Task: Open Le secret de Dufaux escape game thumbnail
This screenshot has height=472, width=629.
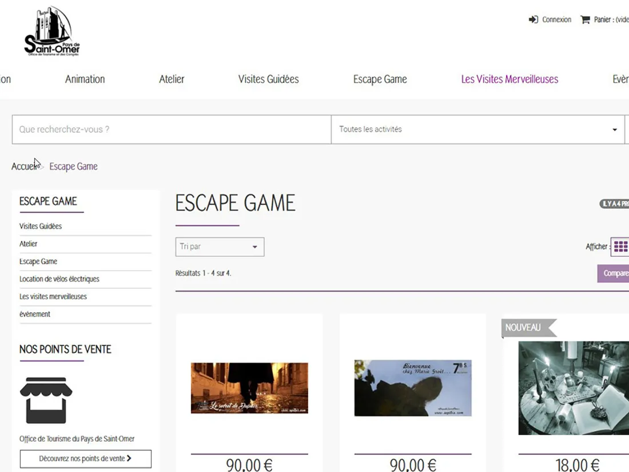Action: (x=249, y=388)
